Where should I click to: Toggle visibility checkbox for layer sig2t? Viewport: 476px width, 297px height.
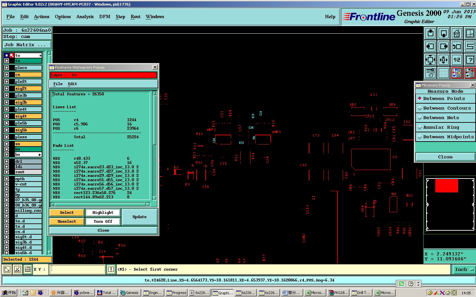tap(7, 88)
